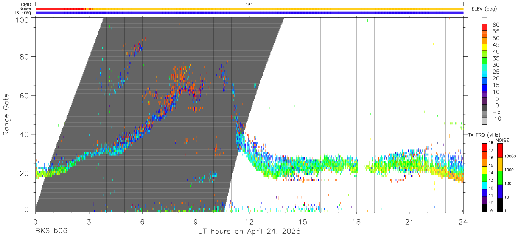Click UT hour axis tick 18
This screenshot has height=240, width=521.
356,221
